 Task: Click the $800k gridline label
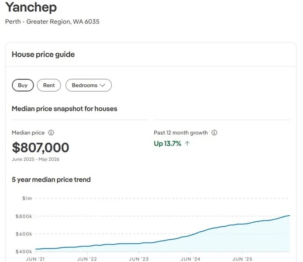pyautogui.click(x=24, y=216)
